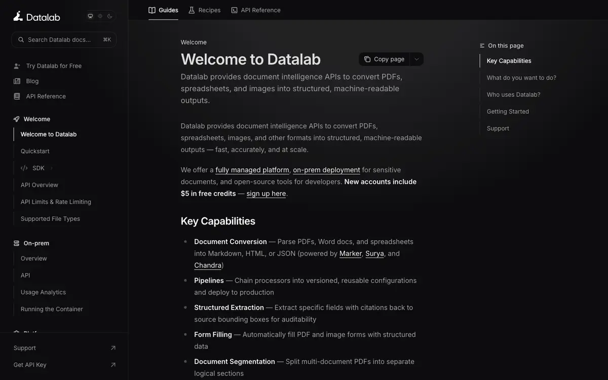Click the sidebar API Reference book icon
608x380 pixels.
[17, 96]
